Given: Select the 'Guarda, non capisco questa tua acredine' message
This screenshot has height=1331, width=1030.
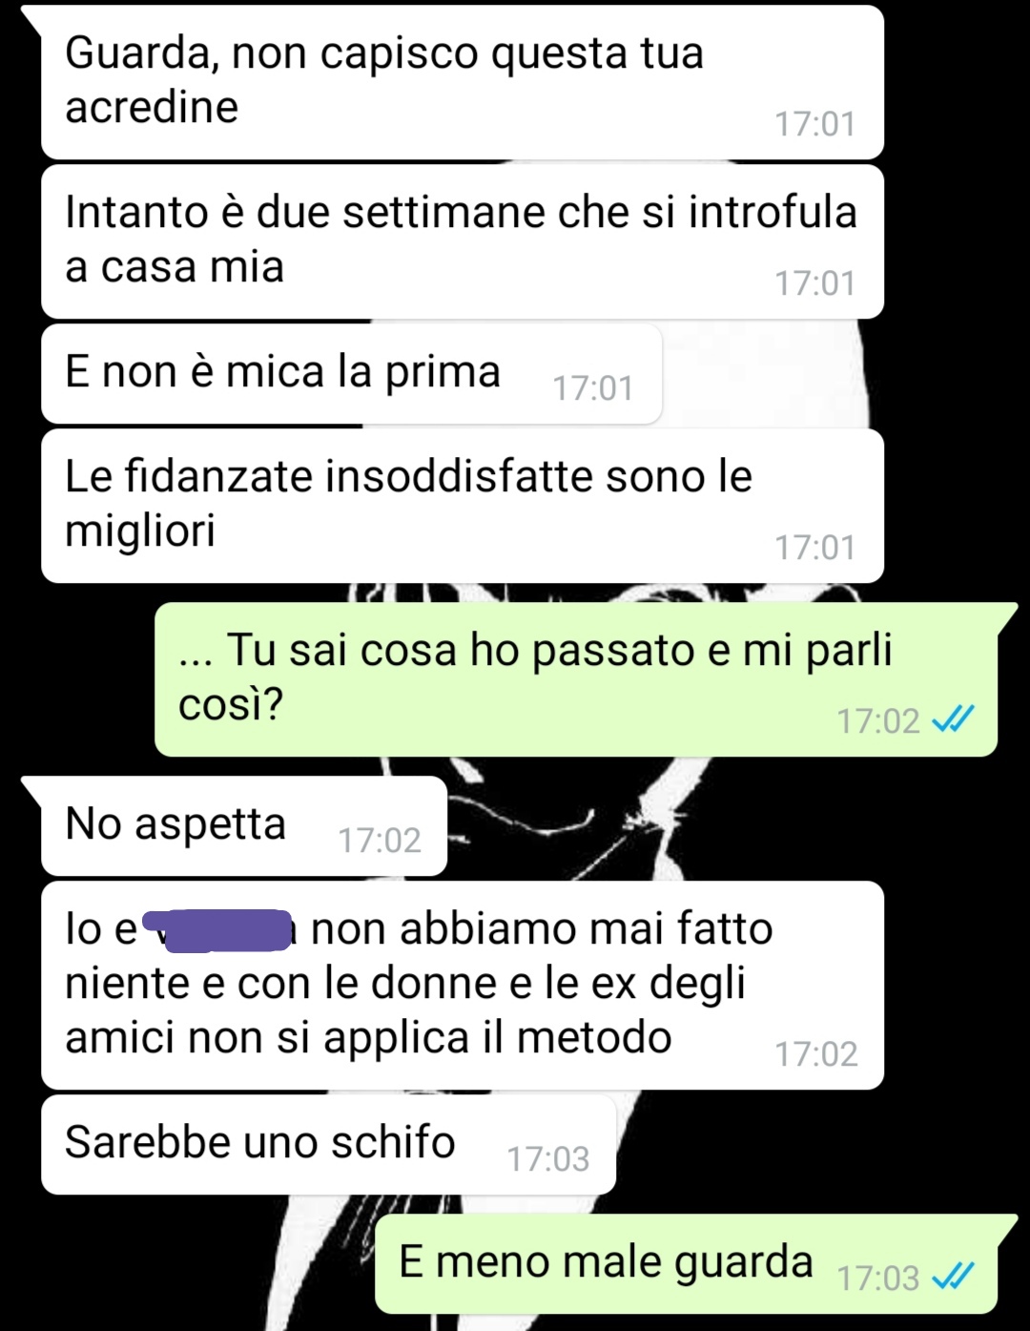Looking at the screenshot, I should 462,82.
